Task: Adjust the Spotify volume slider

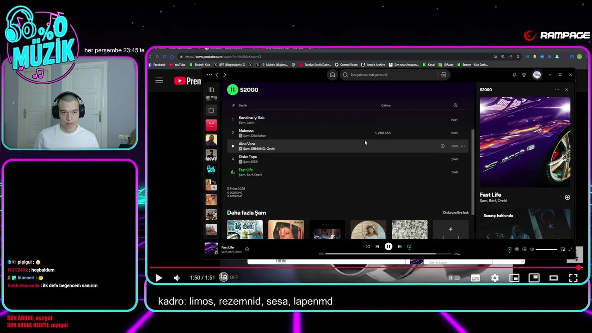Action: (x=546, y=249)
